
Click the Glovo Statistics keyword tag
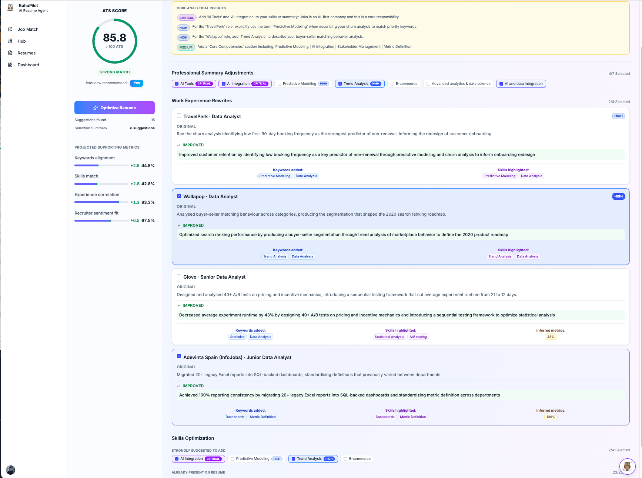pyautogui.click(x=237, y=337)
